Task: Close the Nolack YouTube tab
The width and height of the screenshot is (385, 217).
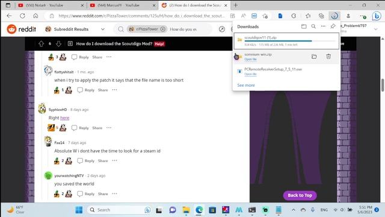Action: click(82, 5)
